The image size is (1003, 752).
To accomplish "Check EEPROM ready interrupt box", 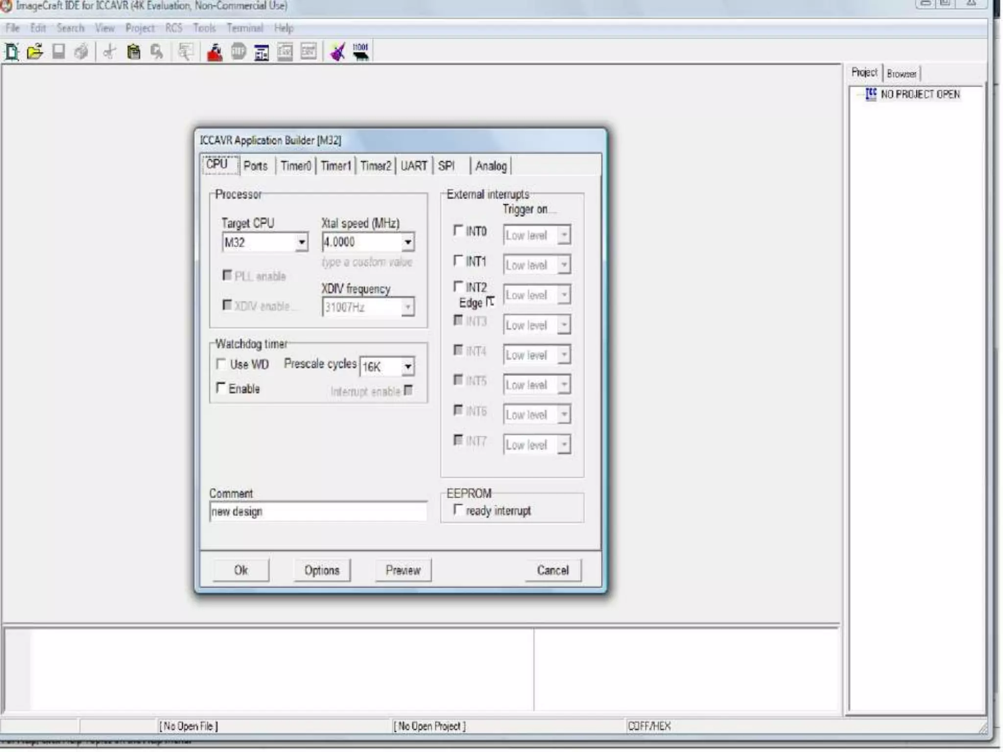I will coord(458,510).
